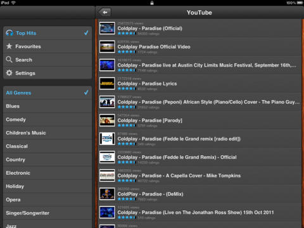Open thumbnail of Coldplay Paradise Official Video
304x228 pixels.
pos(107,46)
